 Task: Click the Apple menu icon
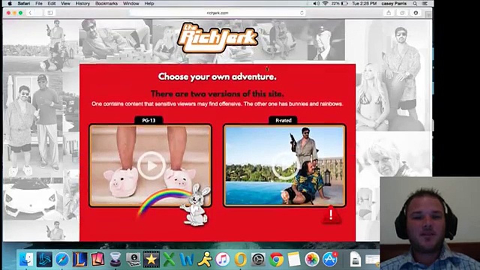tap(10, 3)
